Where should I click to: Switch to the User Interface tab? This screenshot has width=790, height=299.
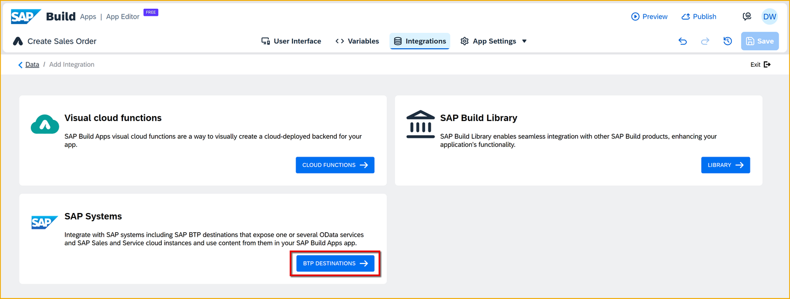click(291, 41)
